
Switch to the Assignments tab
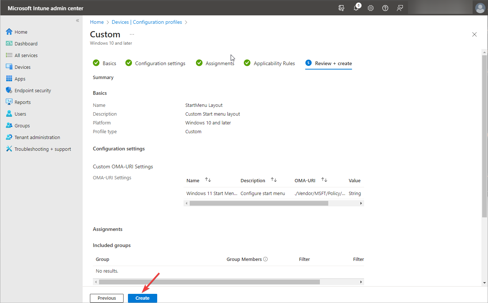click(220, 63)
